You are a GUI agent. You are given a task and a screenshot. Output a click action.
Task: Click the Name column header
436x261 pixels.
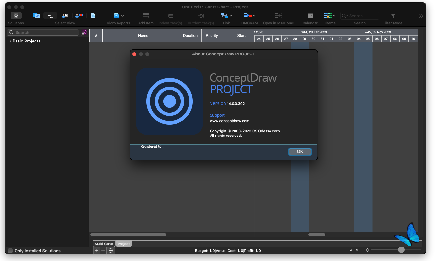tap(143, 36)
